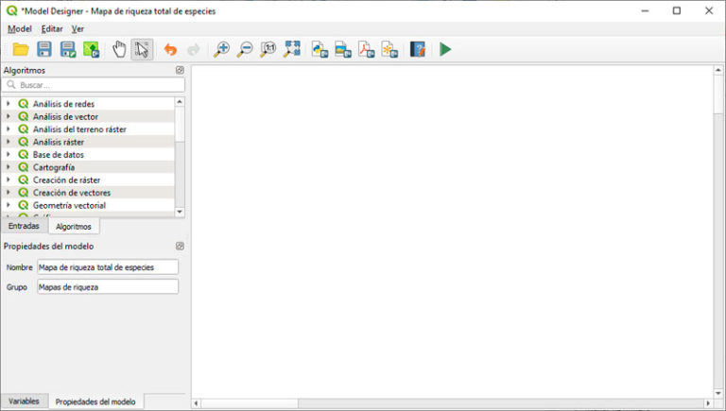Zoom to 1:1 actual size

(268, 49)
